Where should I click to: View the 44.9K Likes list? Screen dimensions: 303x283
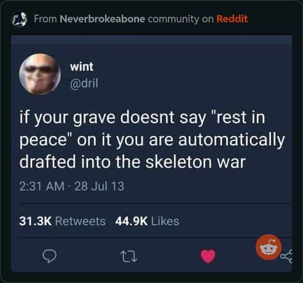point(147,221)
